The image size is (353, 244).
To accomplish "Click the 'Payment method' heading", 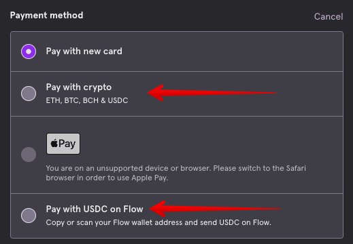I will (47, 16).
